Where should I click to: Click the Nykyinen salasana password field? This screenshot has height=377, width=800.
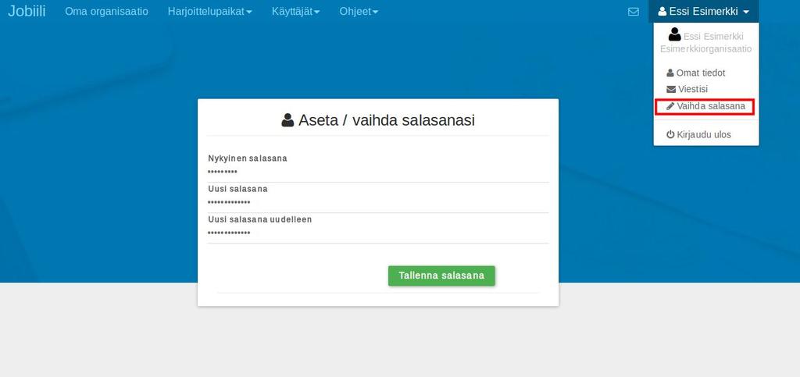378,172
